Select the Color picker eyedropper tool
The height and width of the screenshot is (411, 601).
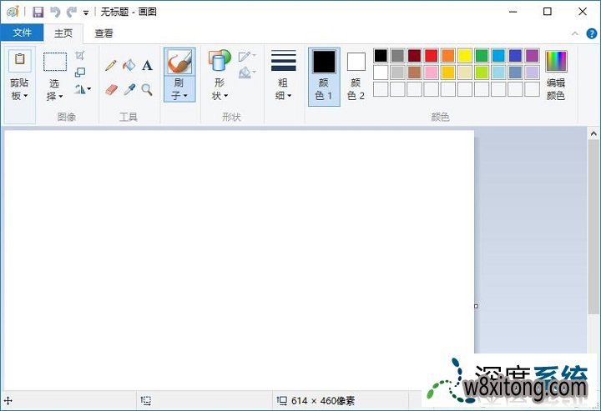click(129, 89)
